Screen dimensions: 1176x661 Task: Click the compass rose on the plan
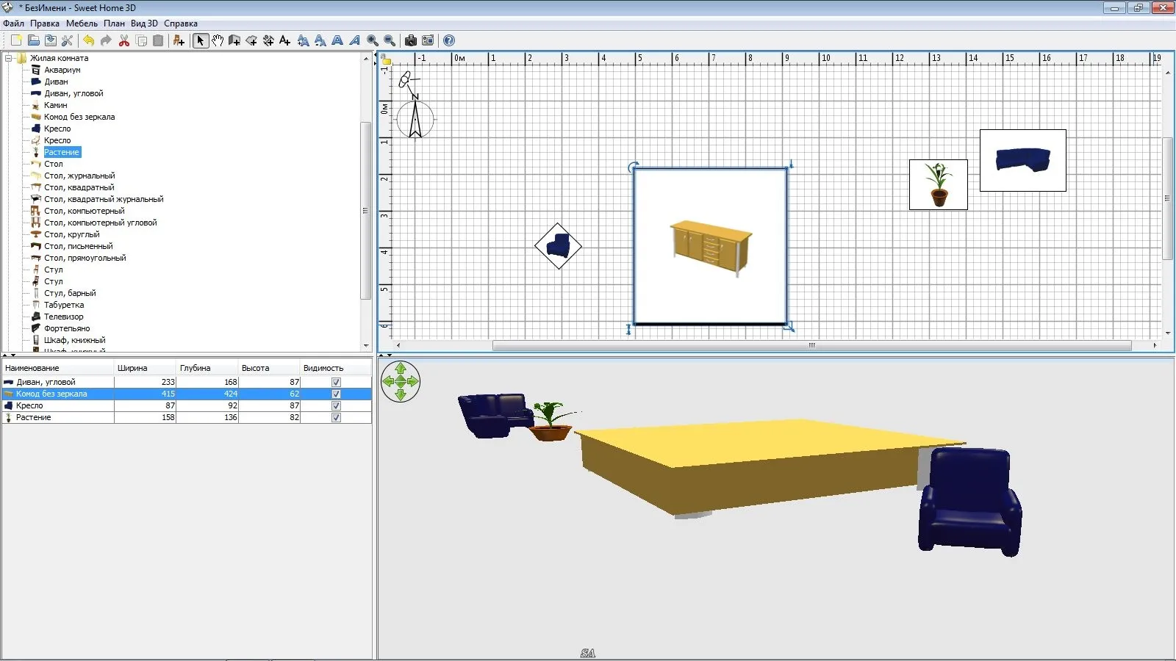pos(415,119)
